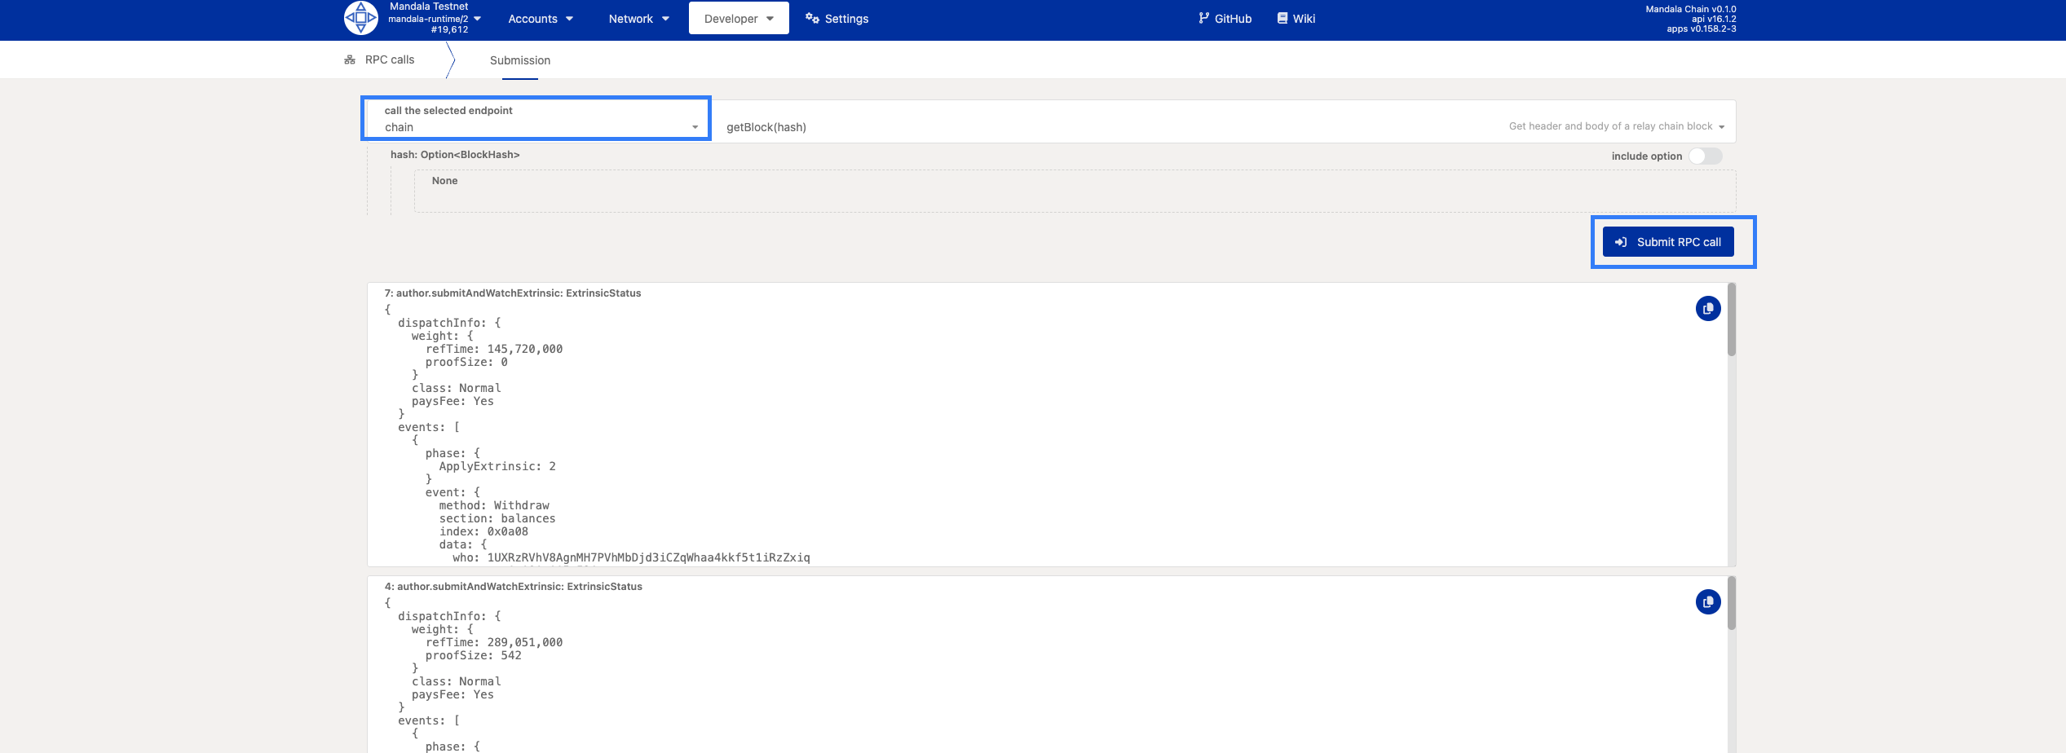
Task: Copy the result 4 extrinsic status output
Action: pos(1708,602)
